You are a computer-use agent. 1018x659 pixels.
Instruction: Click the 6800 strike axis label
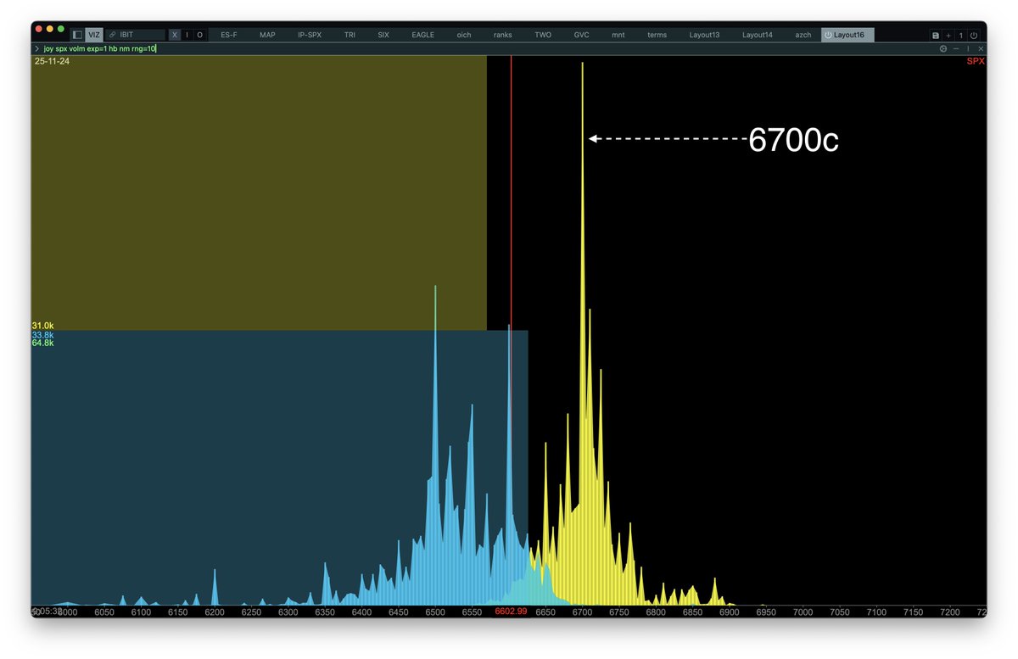tap(656, 612)
